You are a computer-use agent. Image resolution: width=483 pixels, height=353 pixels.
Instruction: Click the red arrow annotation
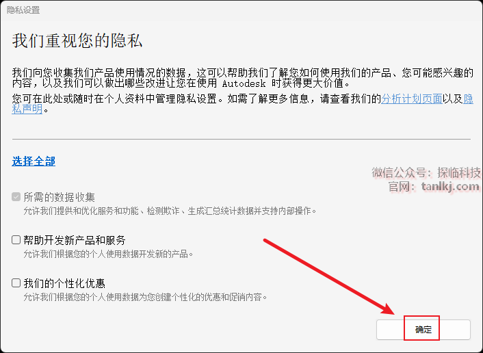(x=329, y=276)
